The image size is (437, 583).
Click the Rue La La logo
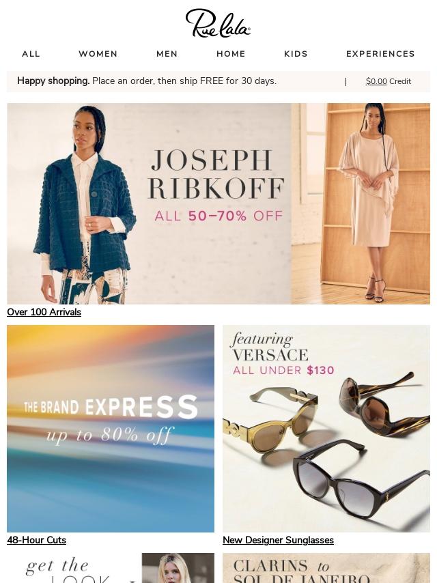pos(218,23)
